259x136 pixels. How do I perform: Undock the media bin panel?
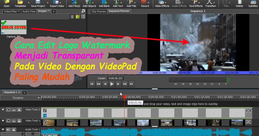[83, 11]
